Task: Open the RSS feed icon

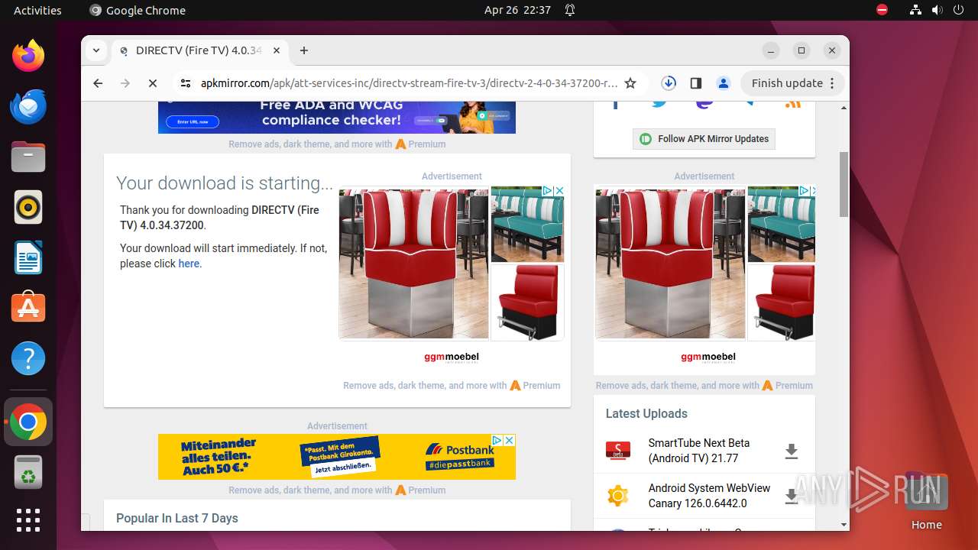Action: [x=793, y=103]
